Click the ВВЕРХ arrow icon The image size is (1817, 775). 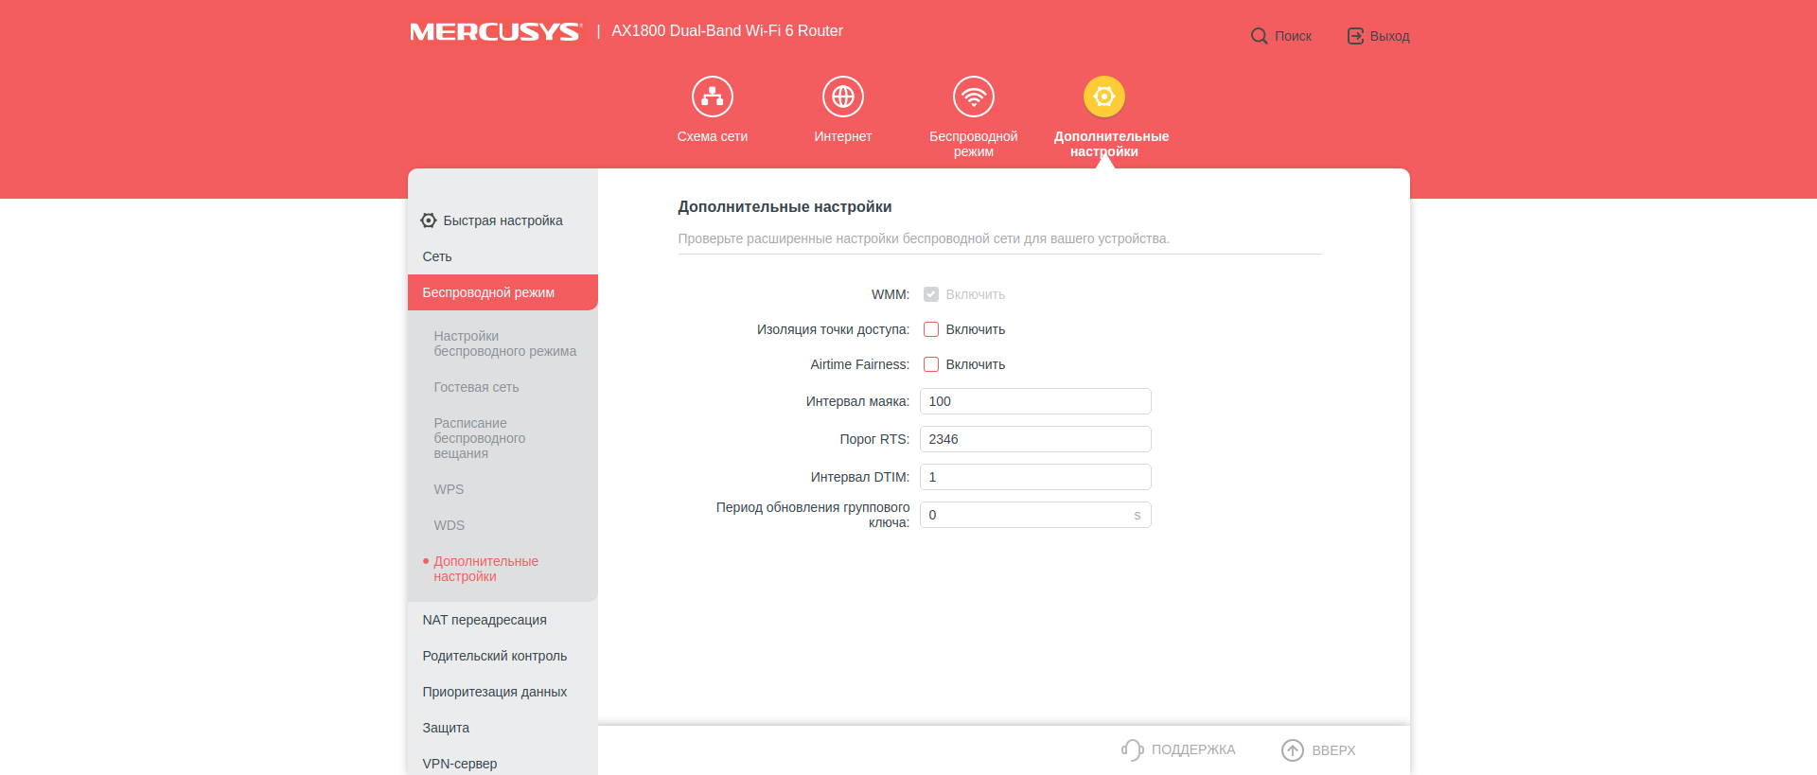(1292, 749)
